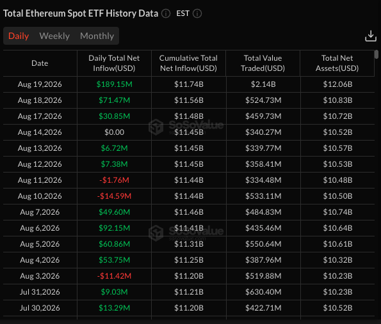The height and width of the screenshot is (324, 381).
Task: Select the Aug 18,2026 date cell
Action: point(40,100)
